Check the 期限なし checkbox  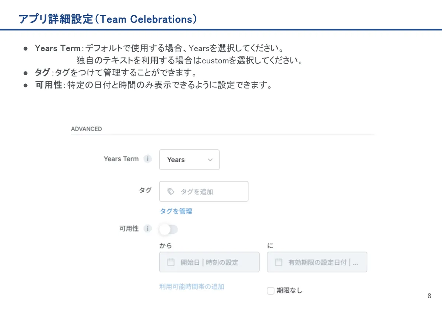coord(271,291)
